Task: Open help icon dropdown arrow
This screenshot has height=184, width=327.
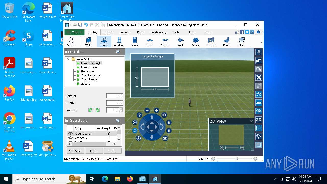Action: point(262,32)
